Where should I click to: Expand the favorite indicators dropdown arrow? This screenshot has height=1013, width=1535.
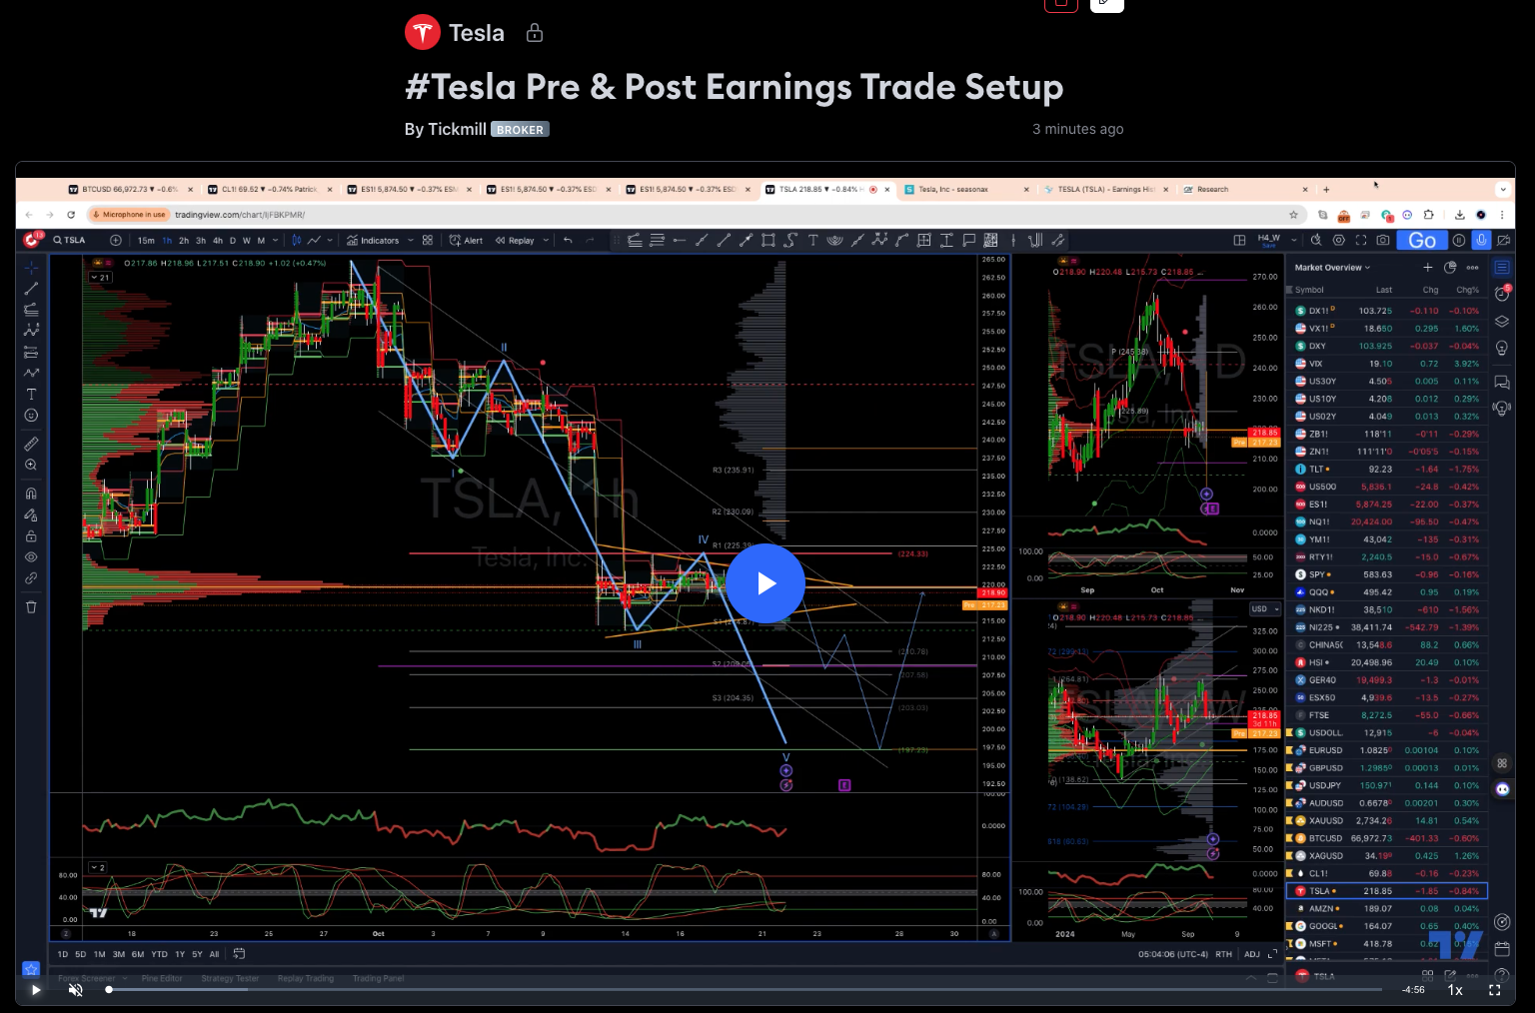pos(411,240)
